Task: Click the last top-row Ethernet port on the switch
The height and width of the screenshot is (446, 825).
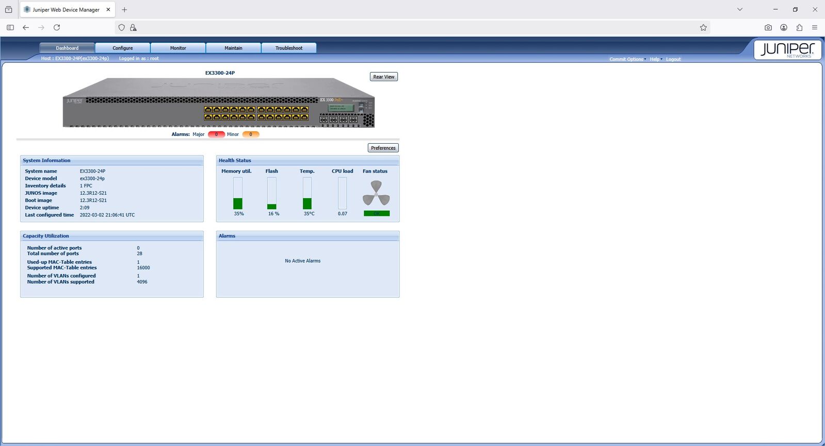Action: click(304, 110)
